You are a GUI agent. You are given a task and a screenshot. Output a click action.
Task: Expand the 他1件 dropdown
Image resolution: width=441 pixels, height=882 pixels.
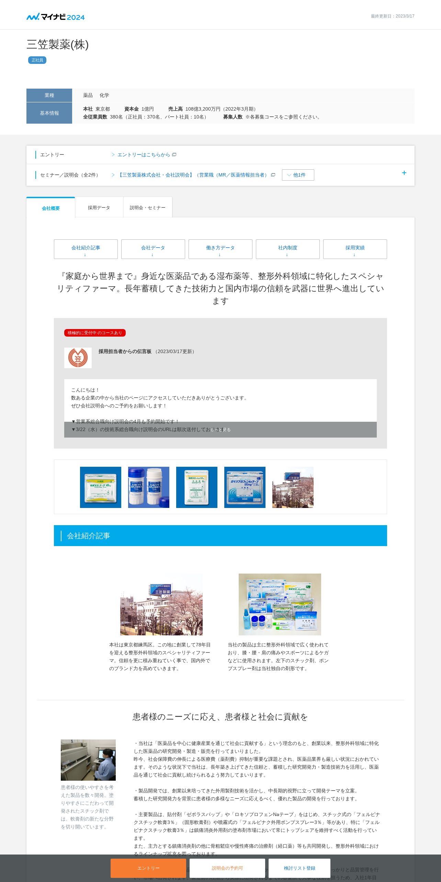298,175
